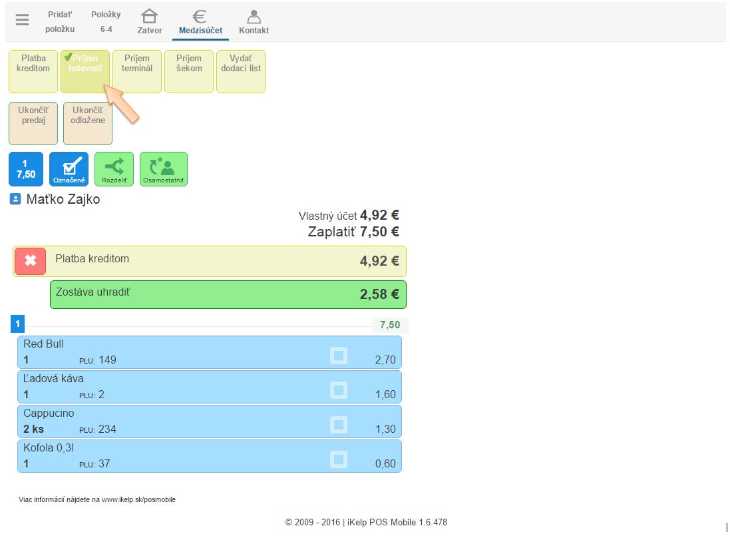Image resolution: width=730 pixels, height=536 pixels.
Task: Open the Kontakt person icon
Action: 254,17
